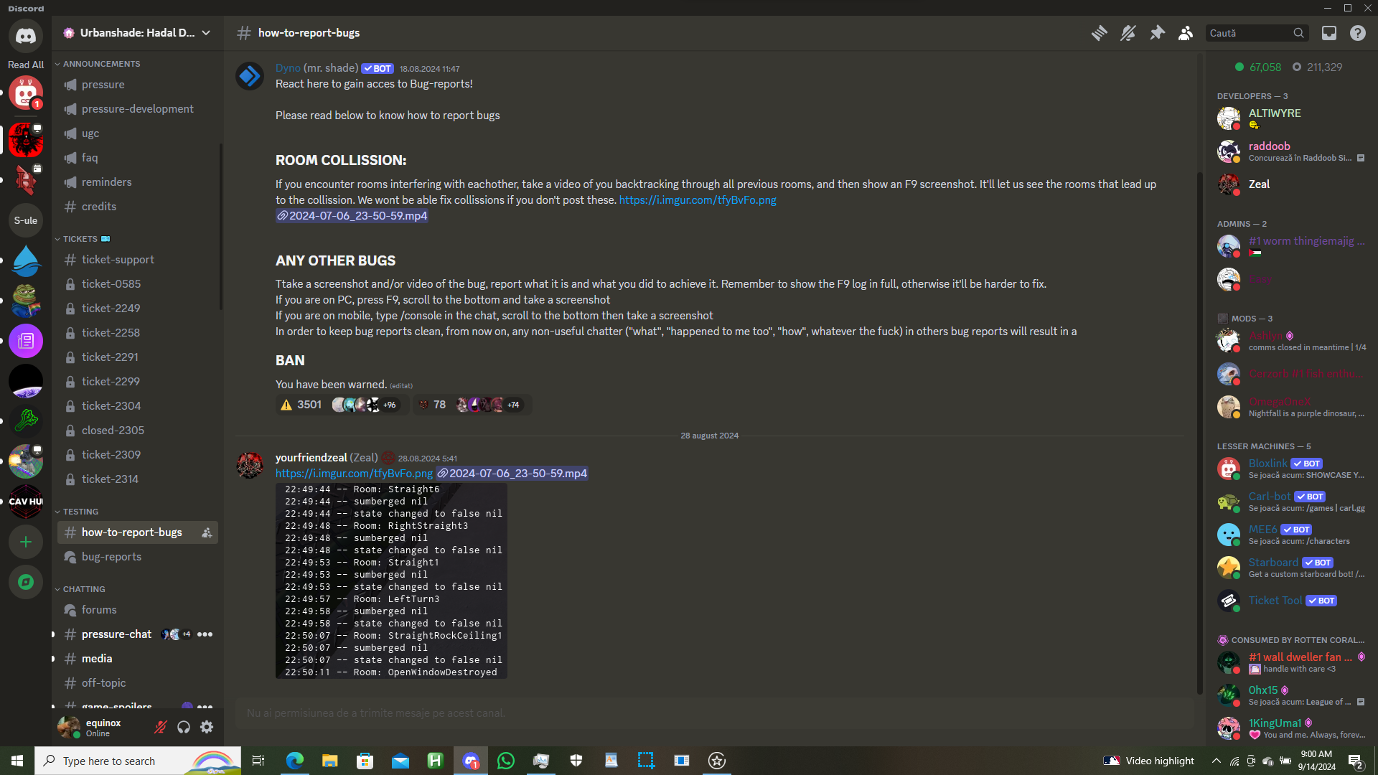Toggle the microphone mute button

coord(161,727)
